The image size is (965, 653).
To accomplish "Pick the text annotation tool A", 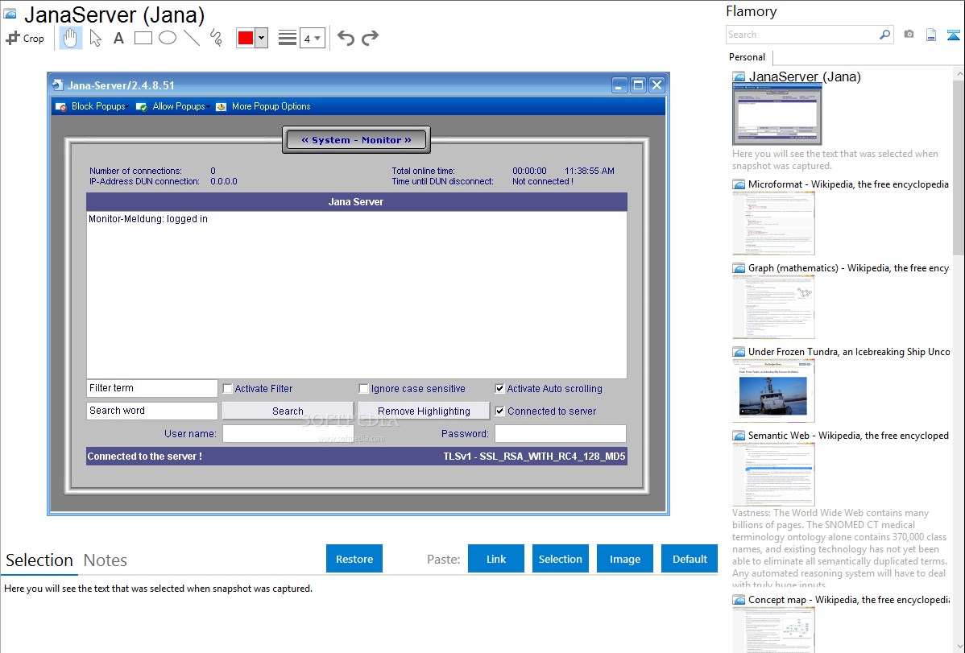I will (x=118, y=38).
